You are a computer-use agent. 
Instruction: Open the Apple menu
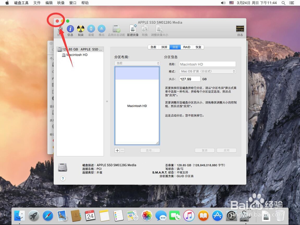pos(7,3)
